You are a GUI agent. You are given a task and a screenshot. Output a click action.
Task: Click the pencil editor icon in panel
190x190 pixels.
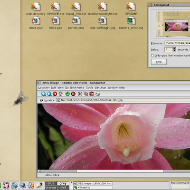coord(39,185)
